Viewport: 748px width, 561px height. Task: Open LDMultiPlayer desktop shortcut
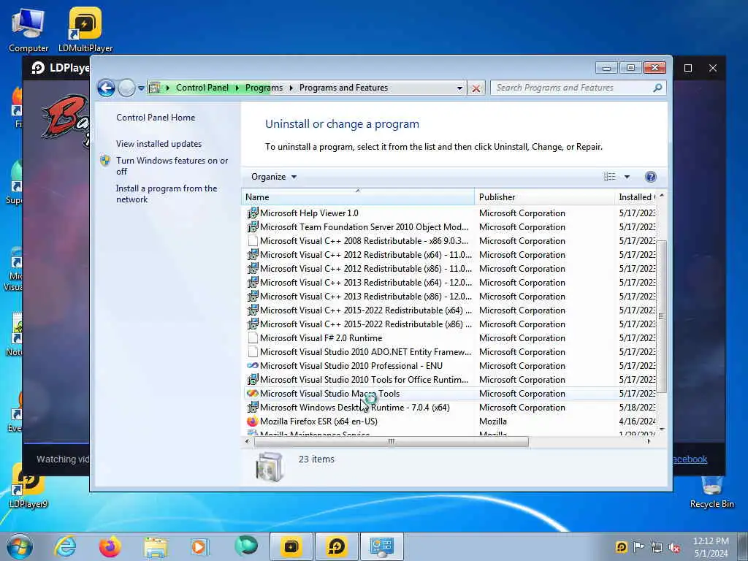tap(85, 30)
